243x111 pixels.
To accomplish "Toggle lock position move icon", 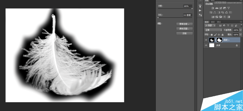I will 219,34.
